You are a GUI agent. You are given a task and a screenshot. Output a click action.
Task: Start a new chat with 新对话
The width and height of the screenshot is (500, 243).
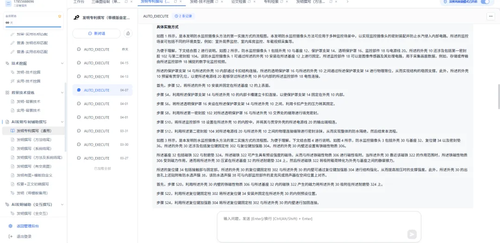tap(96, 33)
